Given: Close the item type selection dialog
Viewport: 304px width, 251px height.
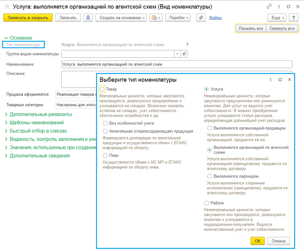Looking at the screenshot, I should (x=290, y=80).
